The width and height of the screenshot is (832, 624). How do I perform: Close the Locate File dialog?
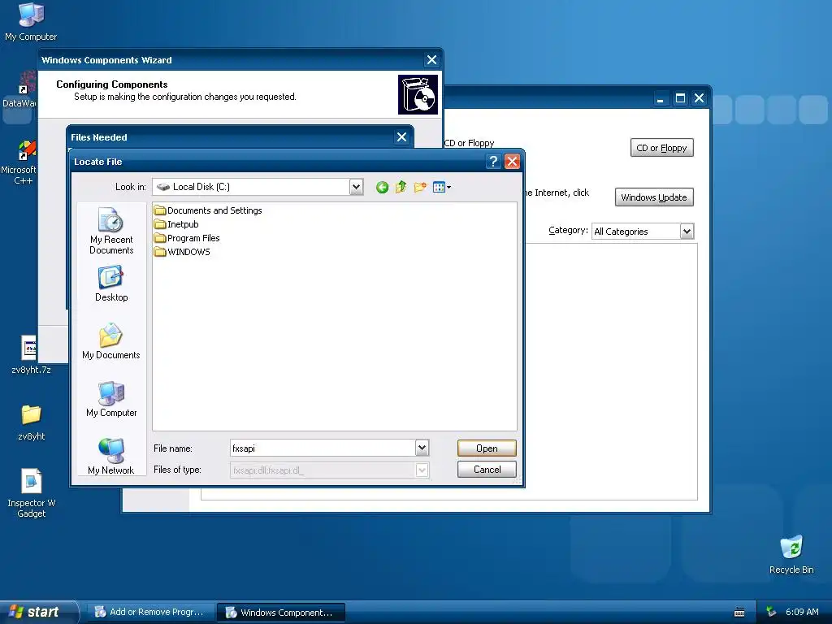pyautogui.click(x=512, y=162)
